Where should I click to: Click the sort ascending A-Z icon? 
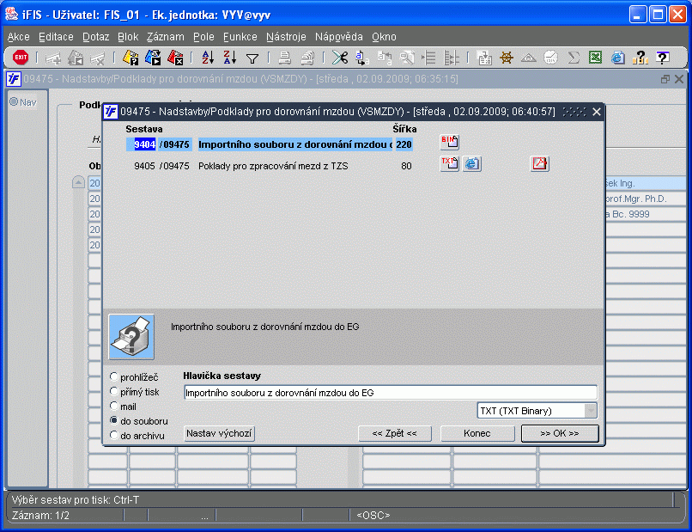[208, 58]
